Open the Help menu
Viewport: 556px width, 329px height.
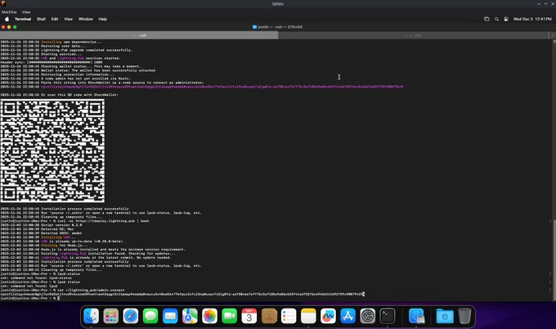(103, 19)
